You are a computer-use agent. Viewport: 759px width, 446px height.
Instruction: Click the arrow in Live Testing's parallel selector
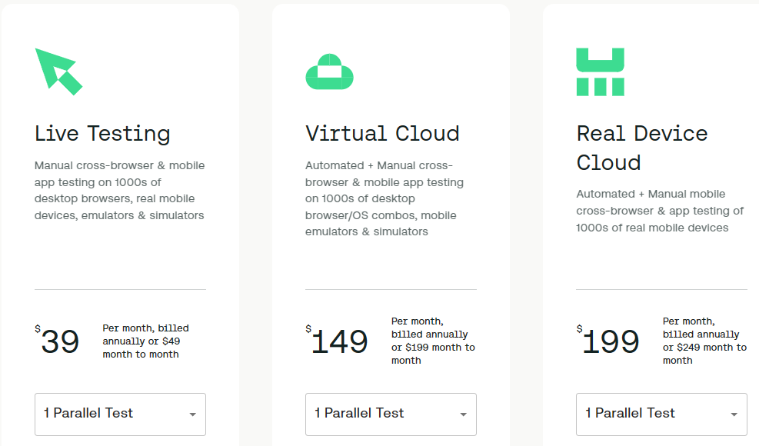click(193, 414)
